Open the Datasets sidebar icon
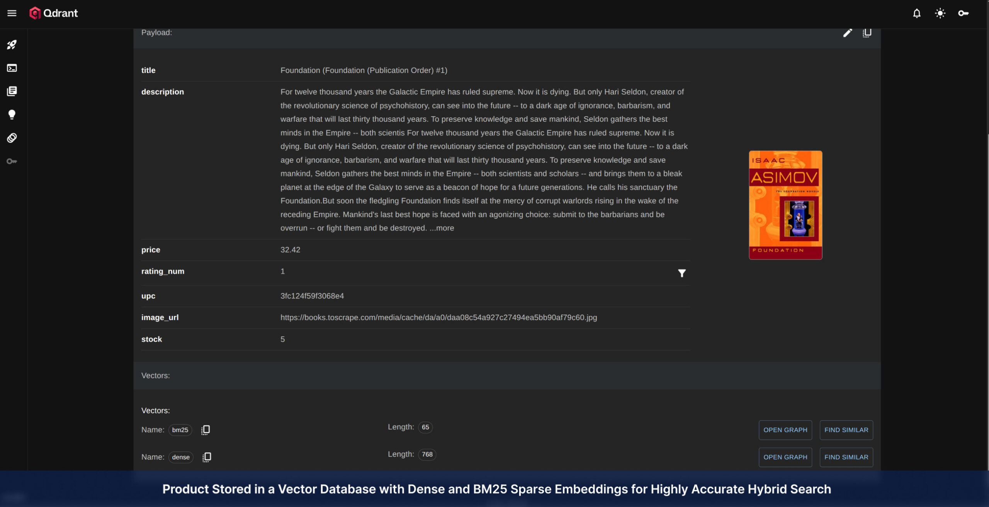Screen dimensions: 989x507 point(12,138)
